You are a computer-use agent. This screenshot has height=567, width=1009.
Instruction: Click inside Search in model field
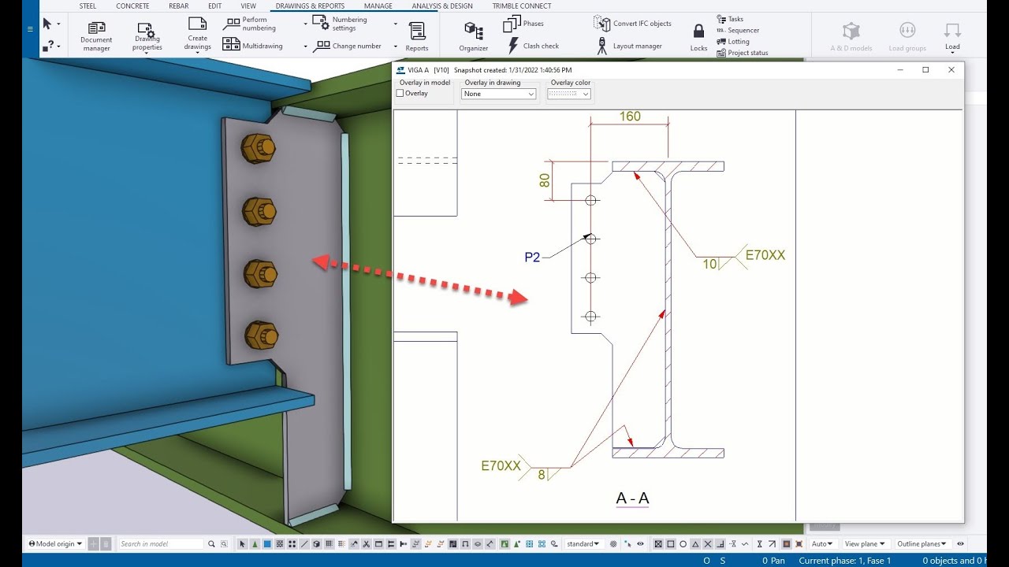[161, 543]
